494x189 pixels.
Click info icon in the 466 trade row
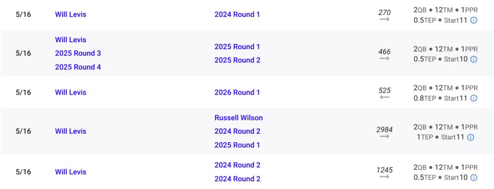pos(474,59)
